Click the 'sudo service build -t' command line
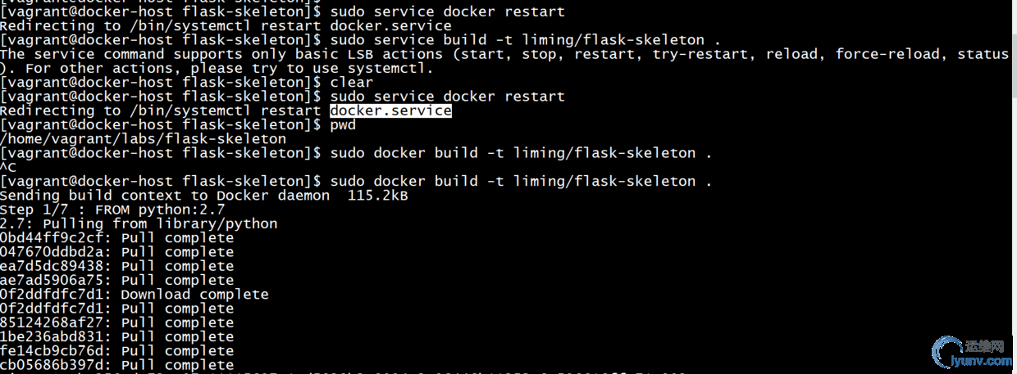 pos(361,40)
